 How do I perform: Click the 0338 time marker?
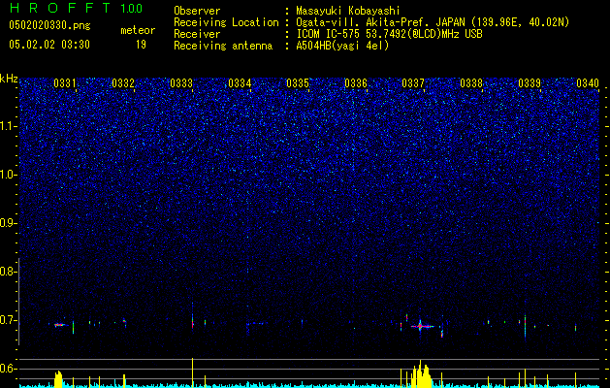click(471, 83)
